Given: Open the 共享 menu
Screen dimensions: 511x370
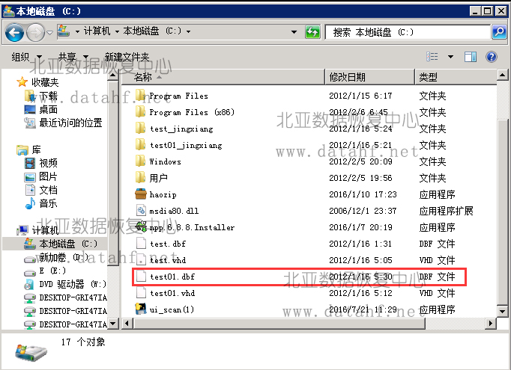Looking at the screenshot, I should [x=72, y=57].
